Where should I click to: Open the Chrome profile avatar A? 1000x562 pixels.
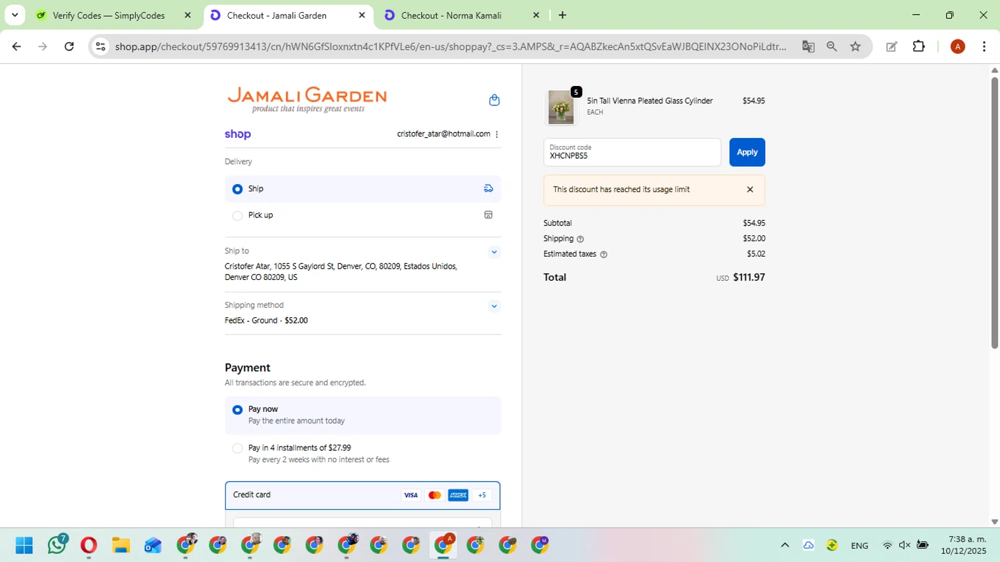[957, 46]
